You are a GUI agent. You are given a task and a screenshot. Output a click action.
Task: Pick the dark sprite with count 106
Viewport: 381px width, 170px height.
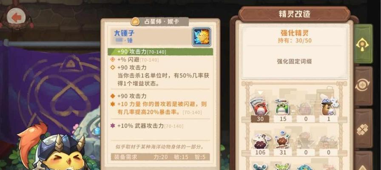click(x=261, y=141)
